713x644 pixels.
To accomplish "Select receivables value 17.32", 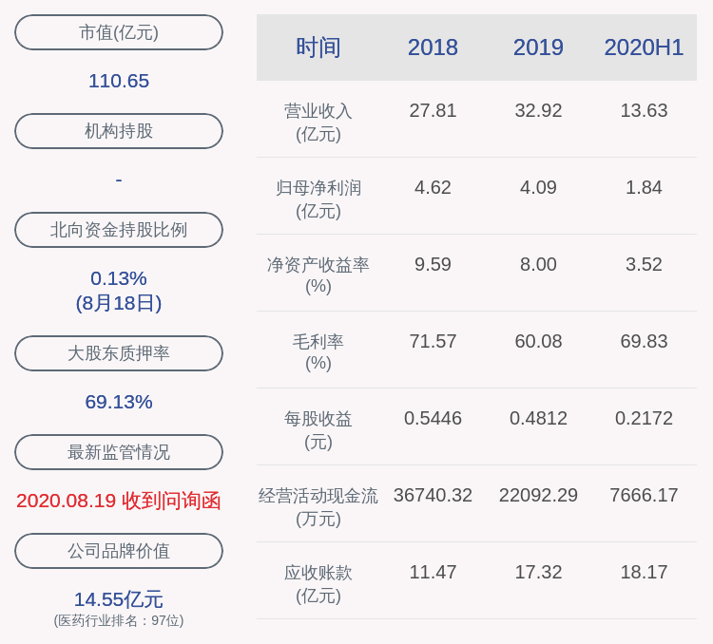I will 538,572.
